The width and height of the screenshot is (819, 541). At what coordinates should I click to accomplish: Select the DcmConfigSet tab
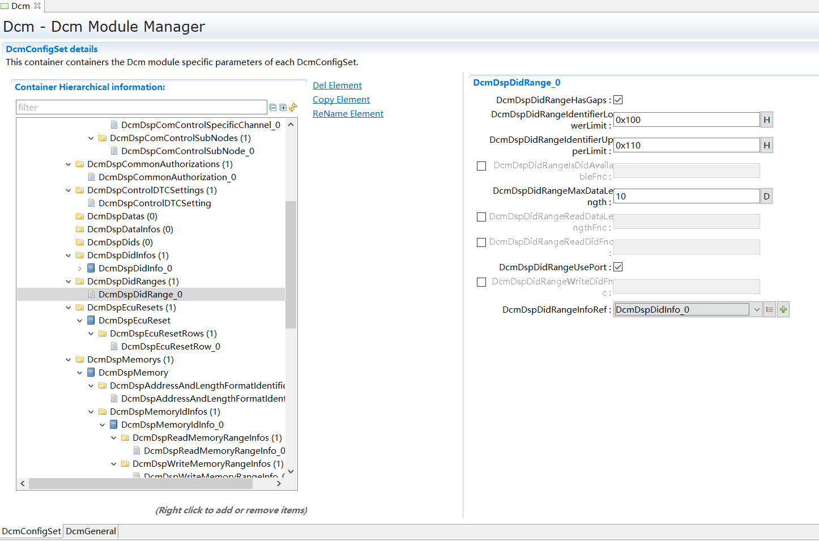[32, 531]
